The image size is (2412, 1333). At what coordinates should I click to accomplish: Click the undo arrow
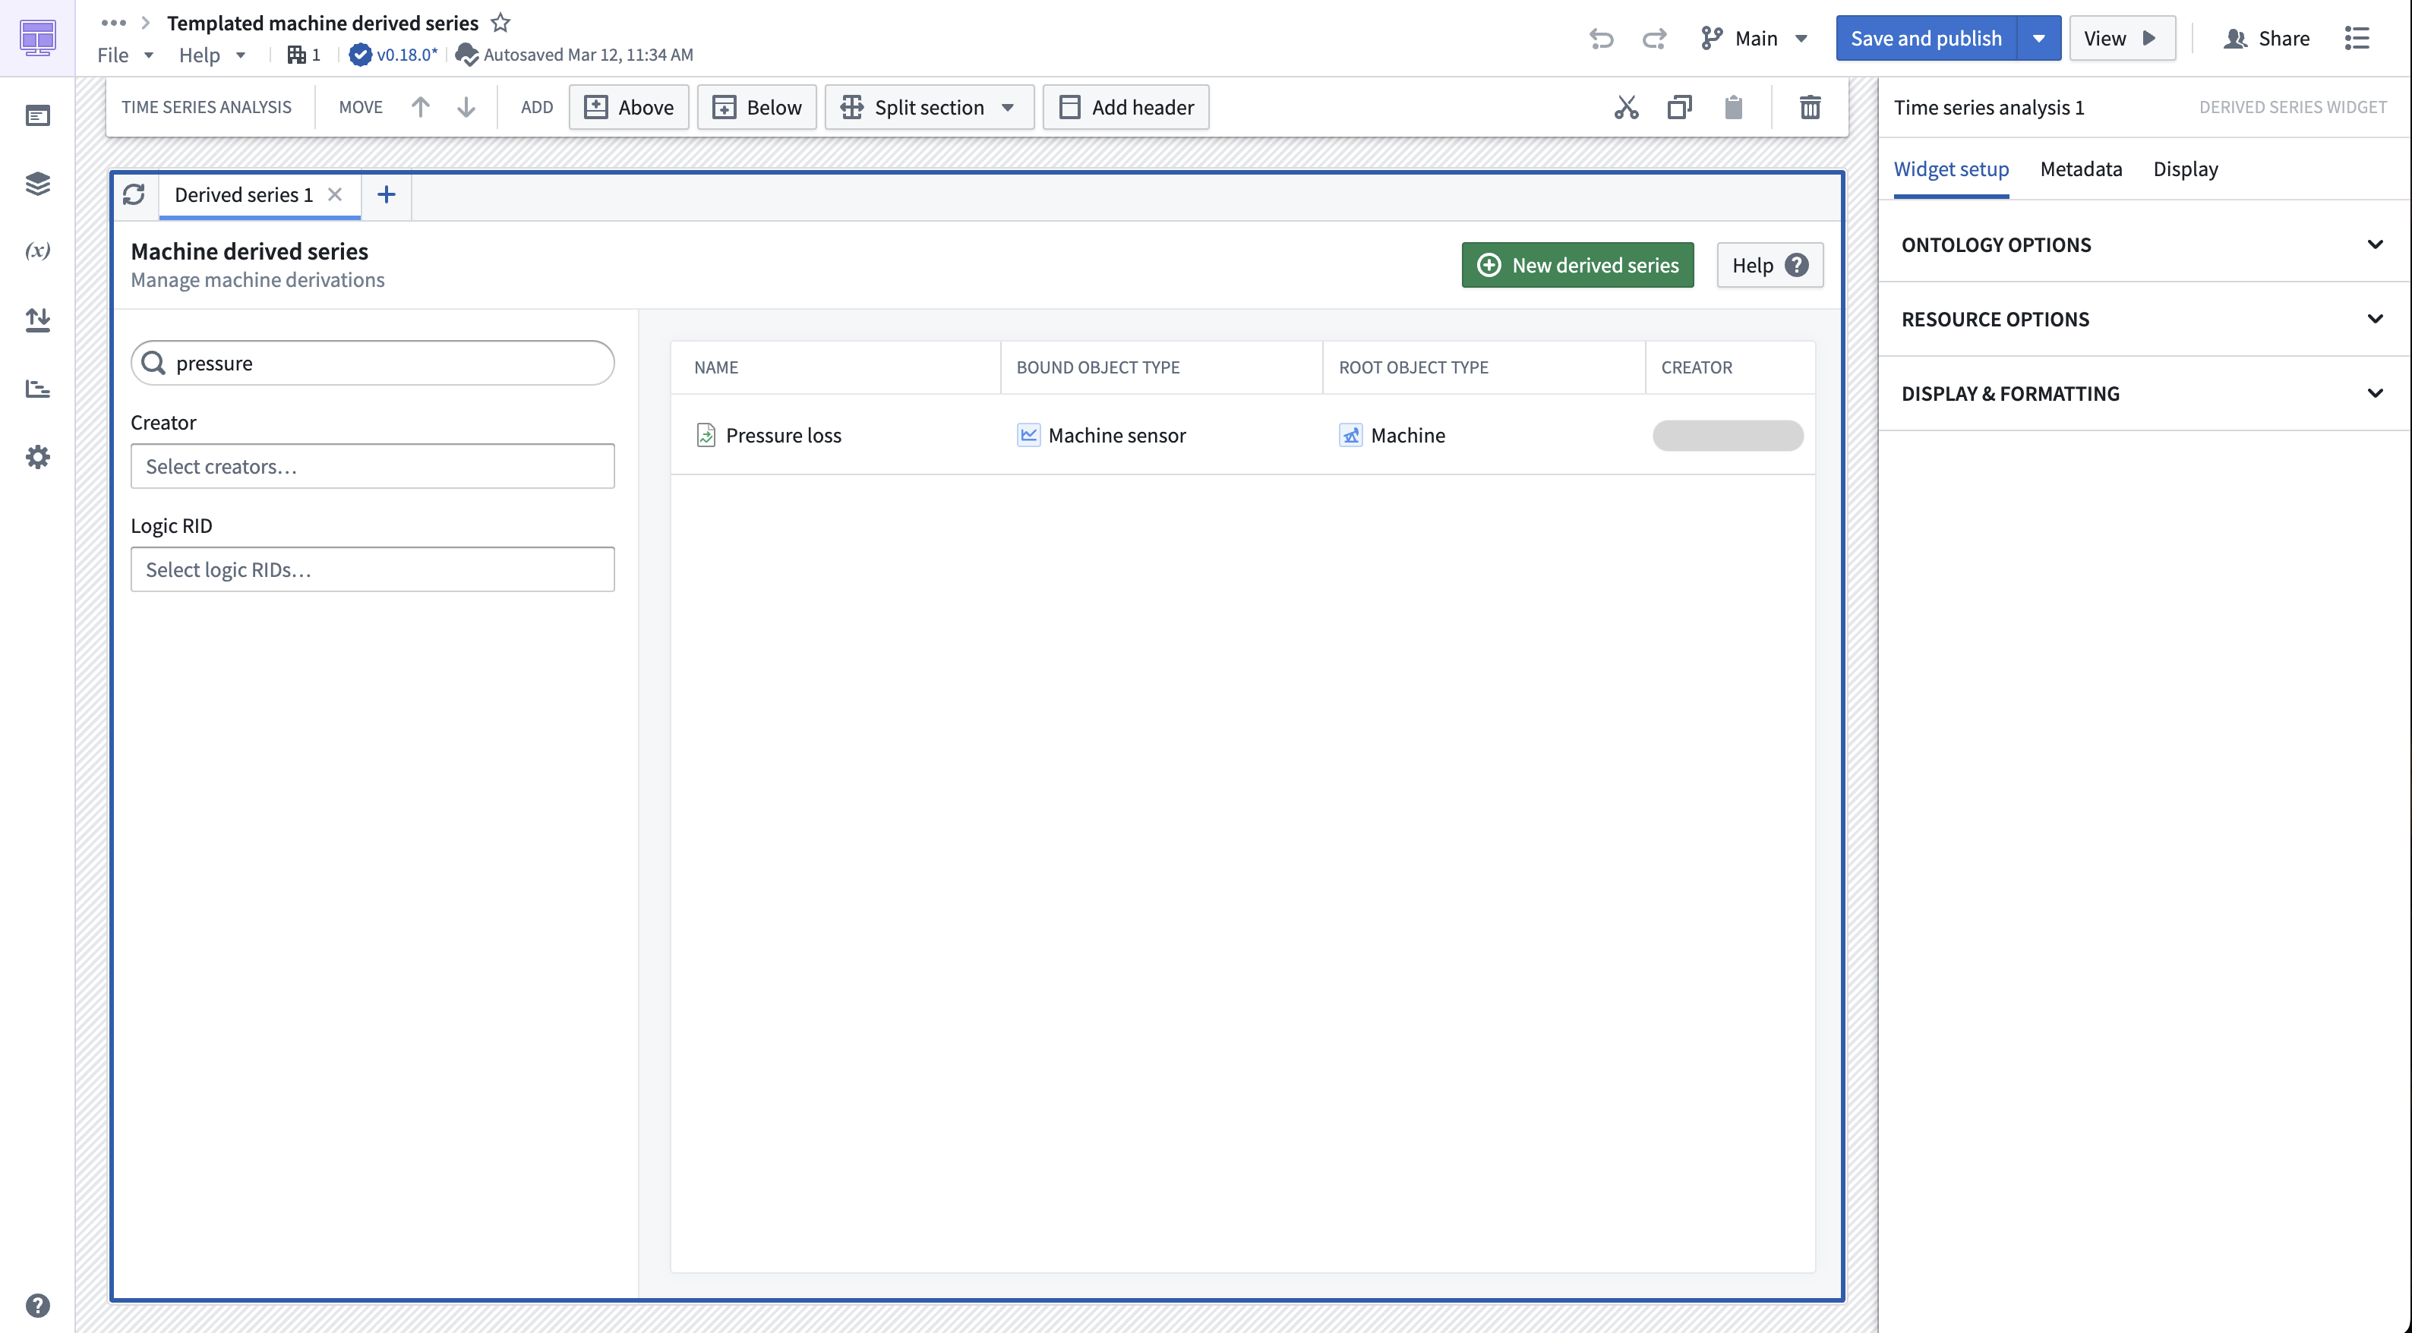pos(1601,39)
